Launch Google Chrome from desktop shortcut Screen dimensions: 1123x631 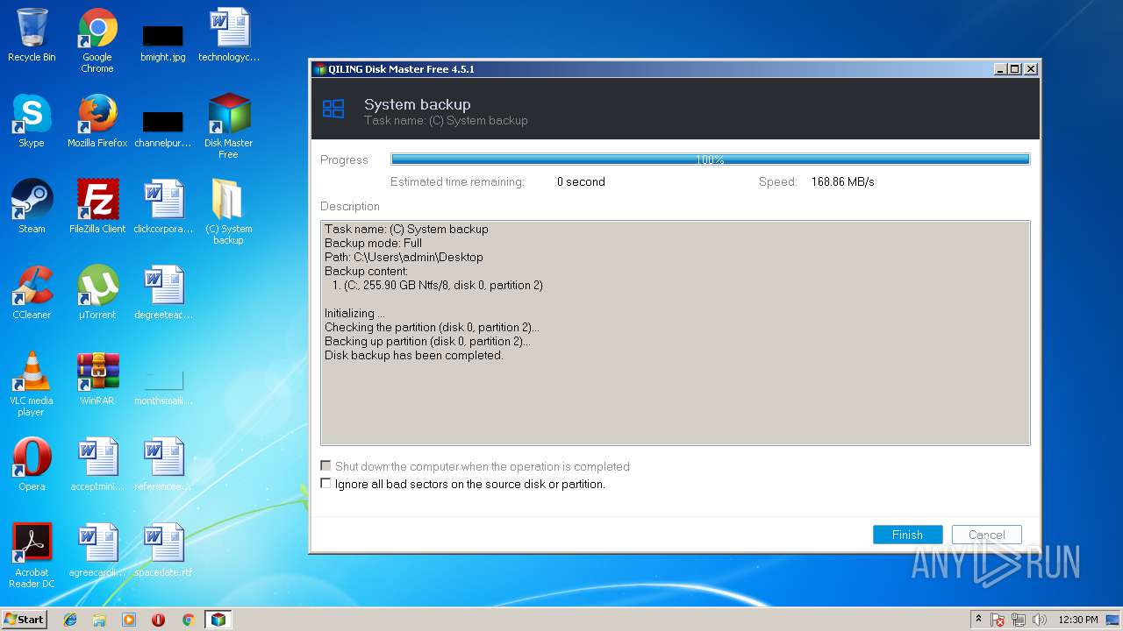97,39
